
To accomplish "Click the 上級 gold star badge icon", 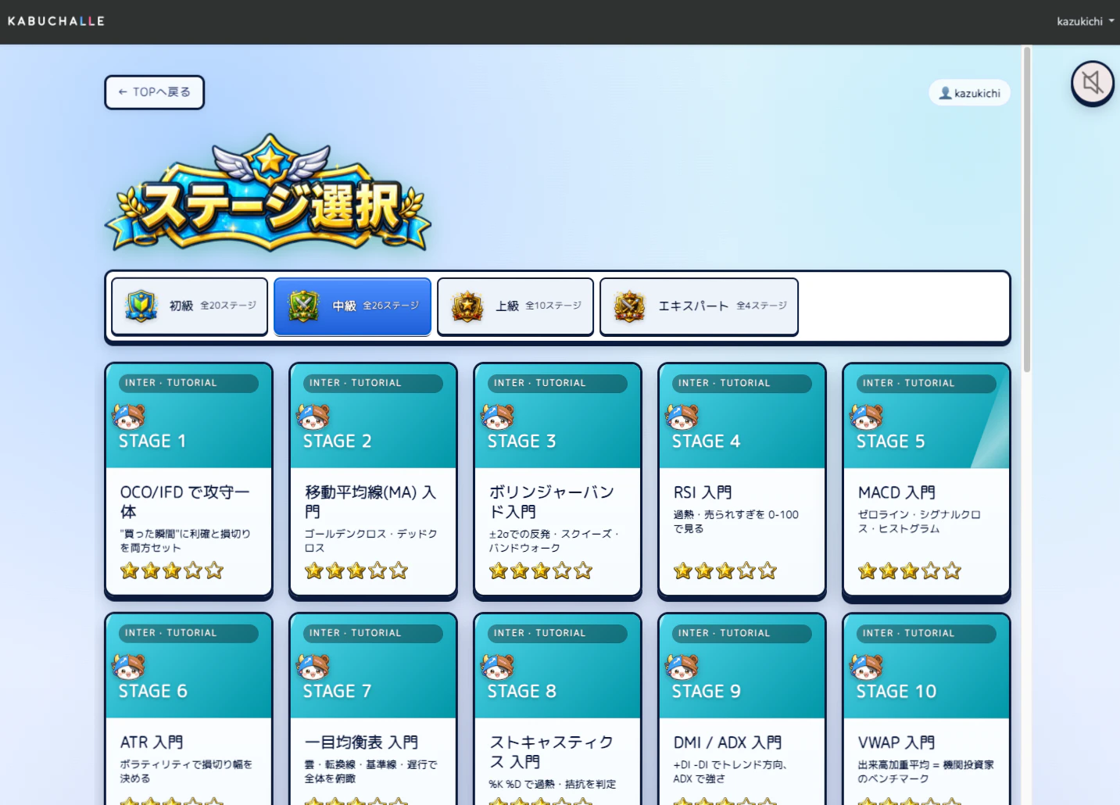I will (x=467, y=306).
